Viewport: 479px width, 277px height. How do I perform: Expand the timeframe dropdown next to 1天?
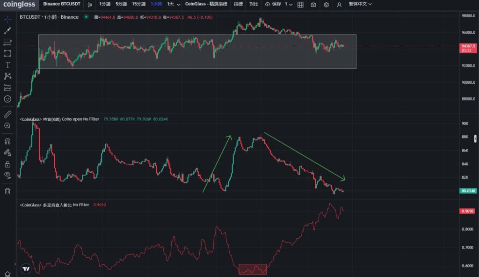(x=179, y=4)
